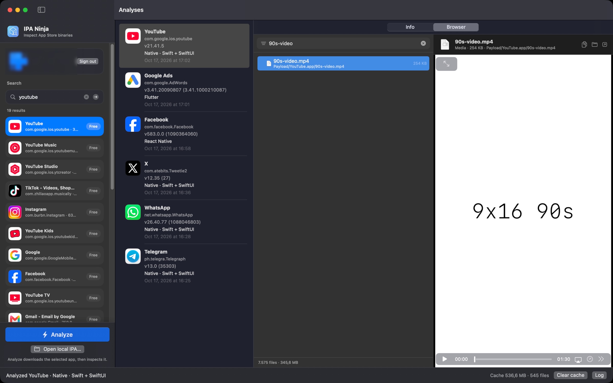
Task: Select the 90s-video.mp4 file row
Action: click(343, 63)
